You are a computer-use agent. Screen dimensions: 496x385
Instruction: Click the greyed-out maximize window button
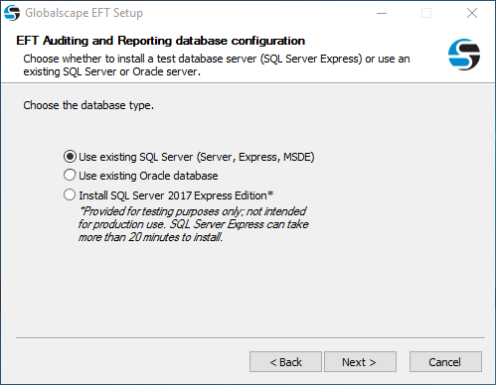point(426,13)
